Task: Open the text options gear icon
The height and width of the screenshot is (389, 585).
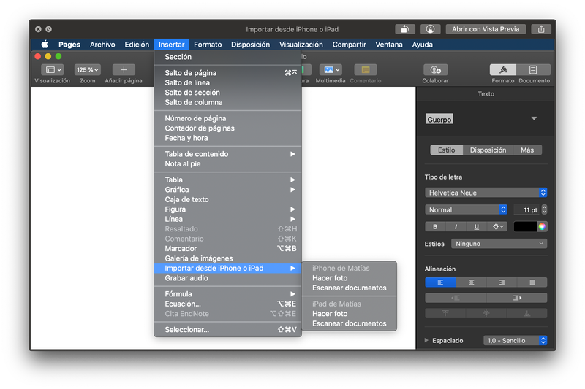Action: (498, 226)
